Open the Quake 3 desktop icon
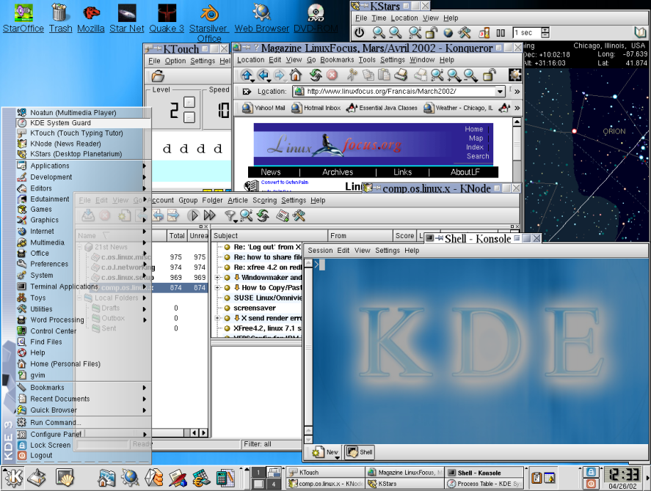The image size is (651, 491). [168, 13]
